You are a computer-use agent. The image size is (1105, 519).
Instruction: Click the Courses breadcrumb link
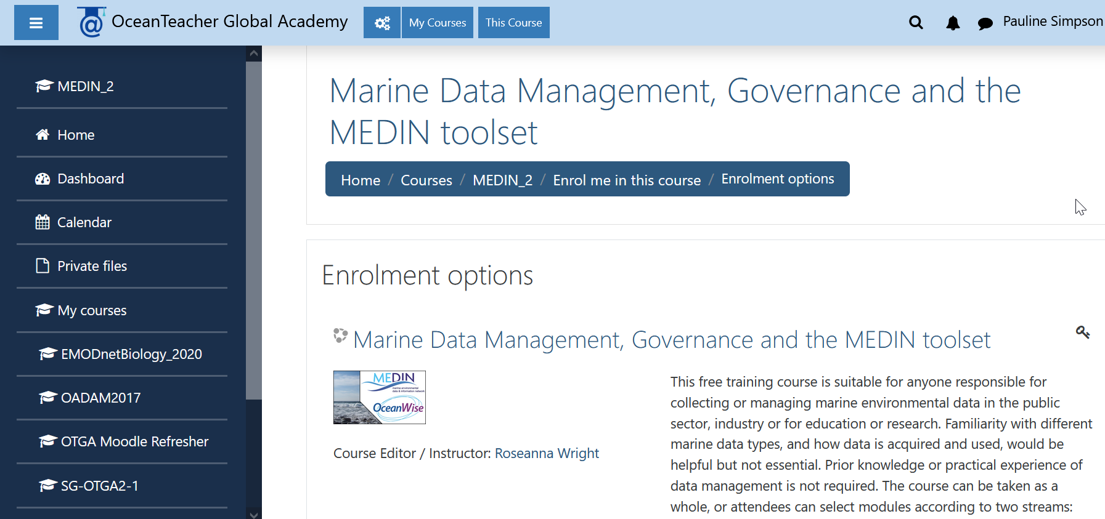click(426, 180)
